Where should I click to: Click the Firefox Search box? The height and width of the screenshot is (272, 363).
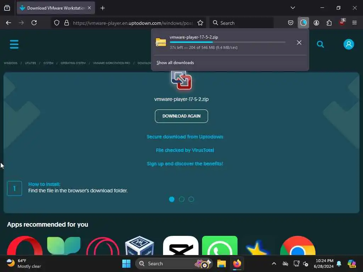pos(241,23)
